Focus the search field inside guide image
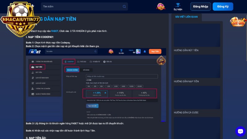 click(x=71, y=51)
